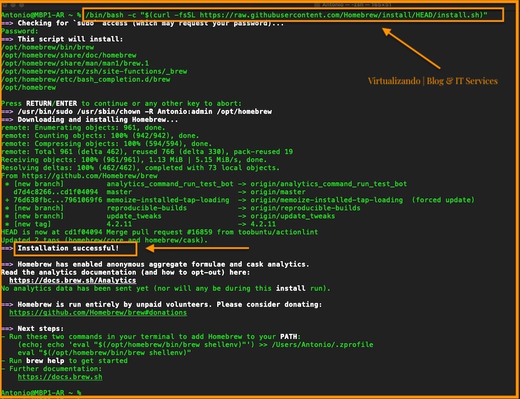Click the eval brew shellenv command line

(x=105, y=353)
